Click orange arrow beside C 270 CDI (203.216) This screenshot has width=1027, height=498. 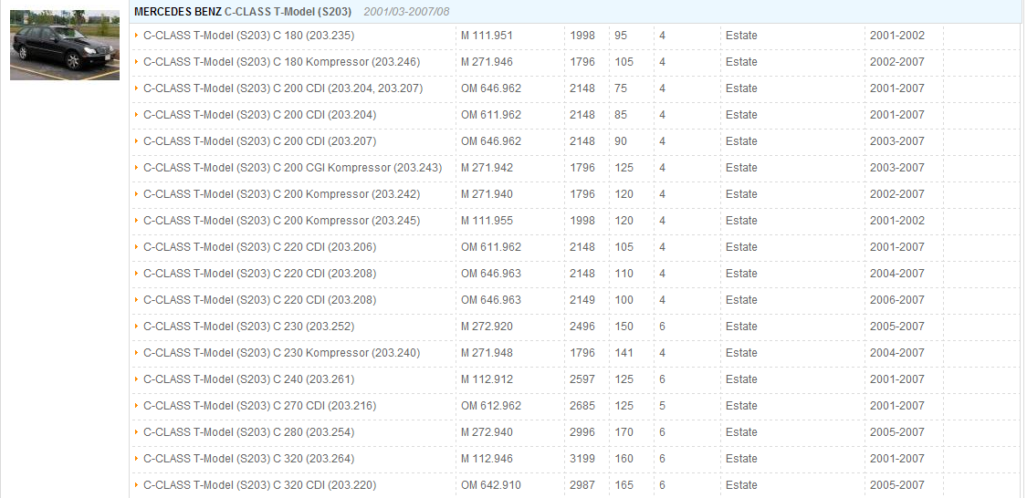136,405
